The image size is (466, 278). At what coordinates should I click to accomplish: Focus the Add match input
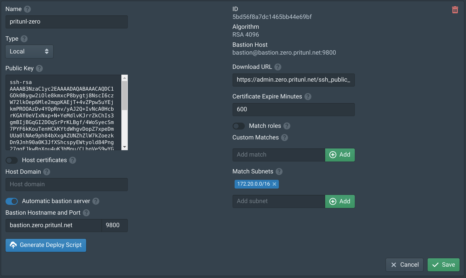click(279, 155)
